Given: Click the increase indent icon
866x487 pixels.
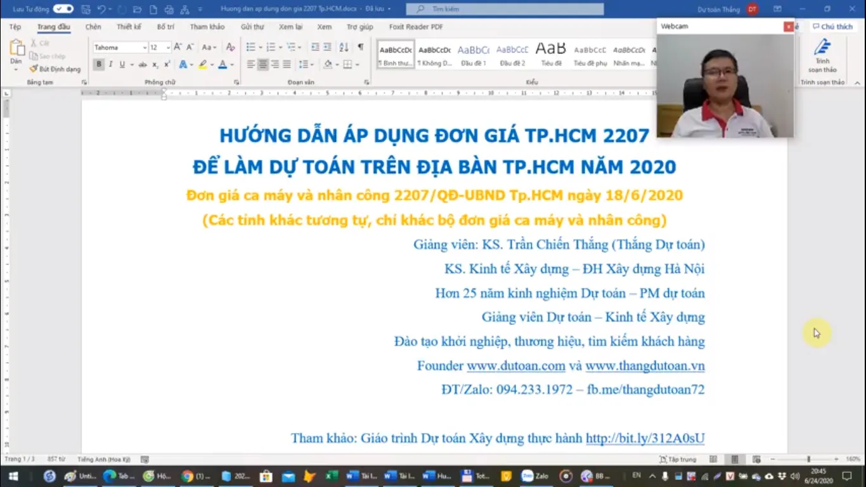Looking at the screenshot, I should (x=327, y=48).
